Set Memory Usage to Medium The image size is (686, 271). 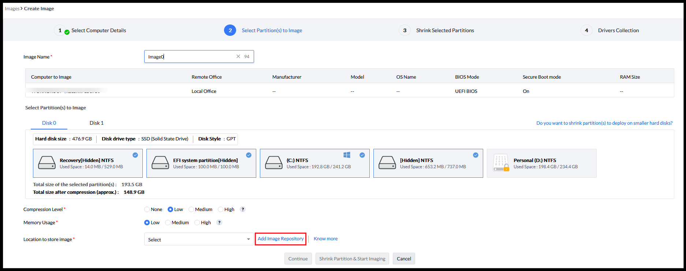(168, 223)
